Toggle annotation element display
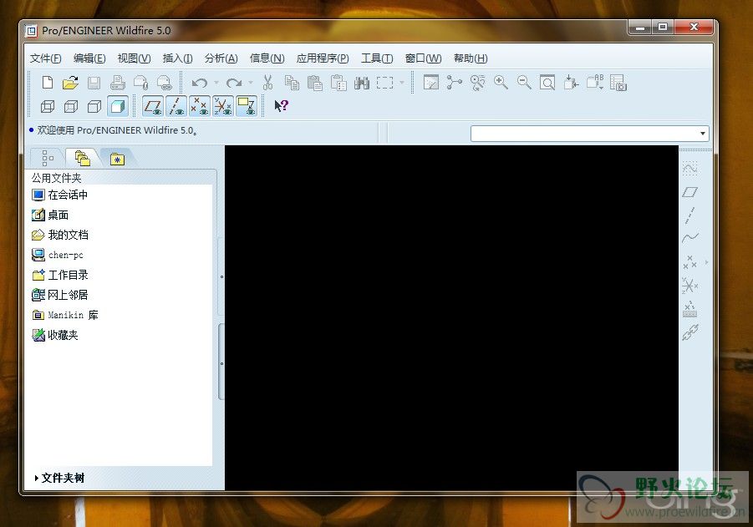Viewport: 753px width, 527px height. click(x=247, y=106)
